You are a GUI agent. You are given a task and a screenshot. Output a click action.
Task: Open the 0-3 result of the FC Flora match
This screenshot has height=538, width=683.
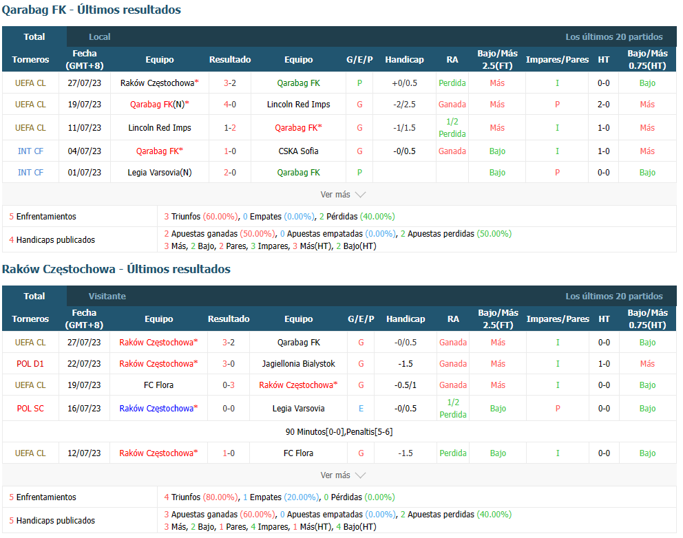tap(229, 385)
